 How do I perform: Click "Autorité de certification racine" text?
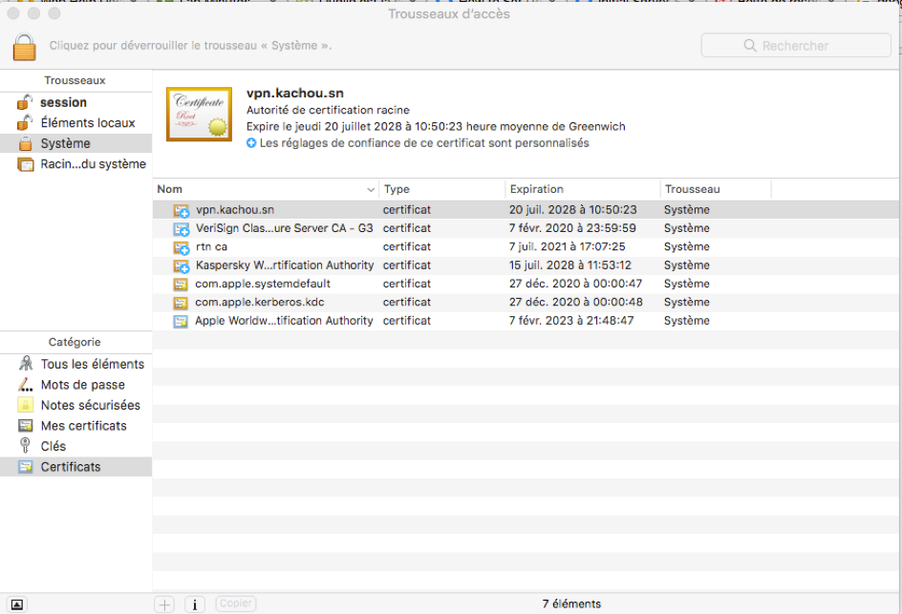point(328,110)
